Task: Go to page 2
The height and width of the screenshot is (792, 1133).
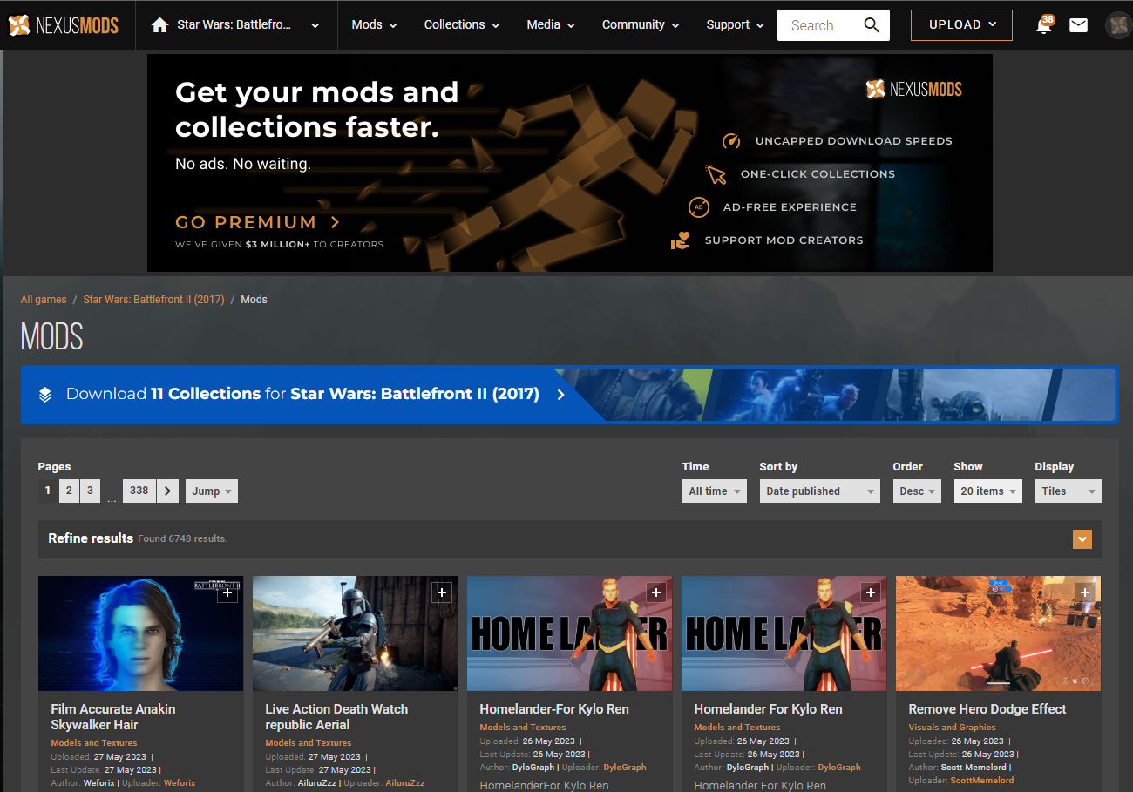Action: pos(69,491)
